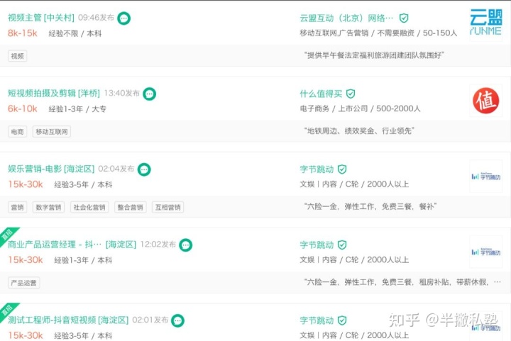
Task: Click 移动互联网,广告营销 company info line
Action: [x=378, y=33]
